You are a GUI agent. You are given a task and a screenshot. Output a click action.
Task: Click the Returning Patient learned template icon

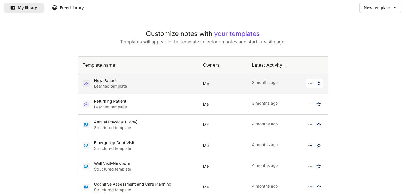pyautogui.click(x=86, y=104)
